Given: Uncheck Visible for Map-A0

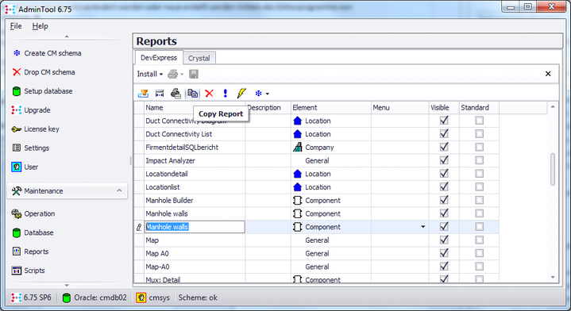Looking at the screenshot, I should pyautogui.click(x=444, y=267).
